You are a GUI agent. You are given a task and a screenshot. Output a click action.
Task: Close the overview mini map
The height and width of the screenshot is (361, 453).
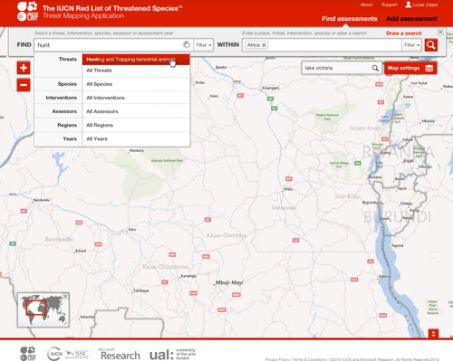click(65, 297)
